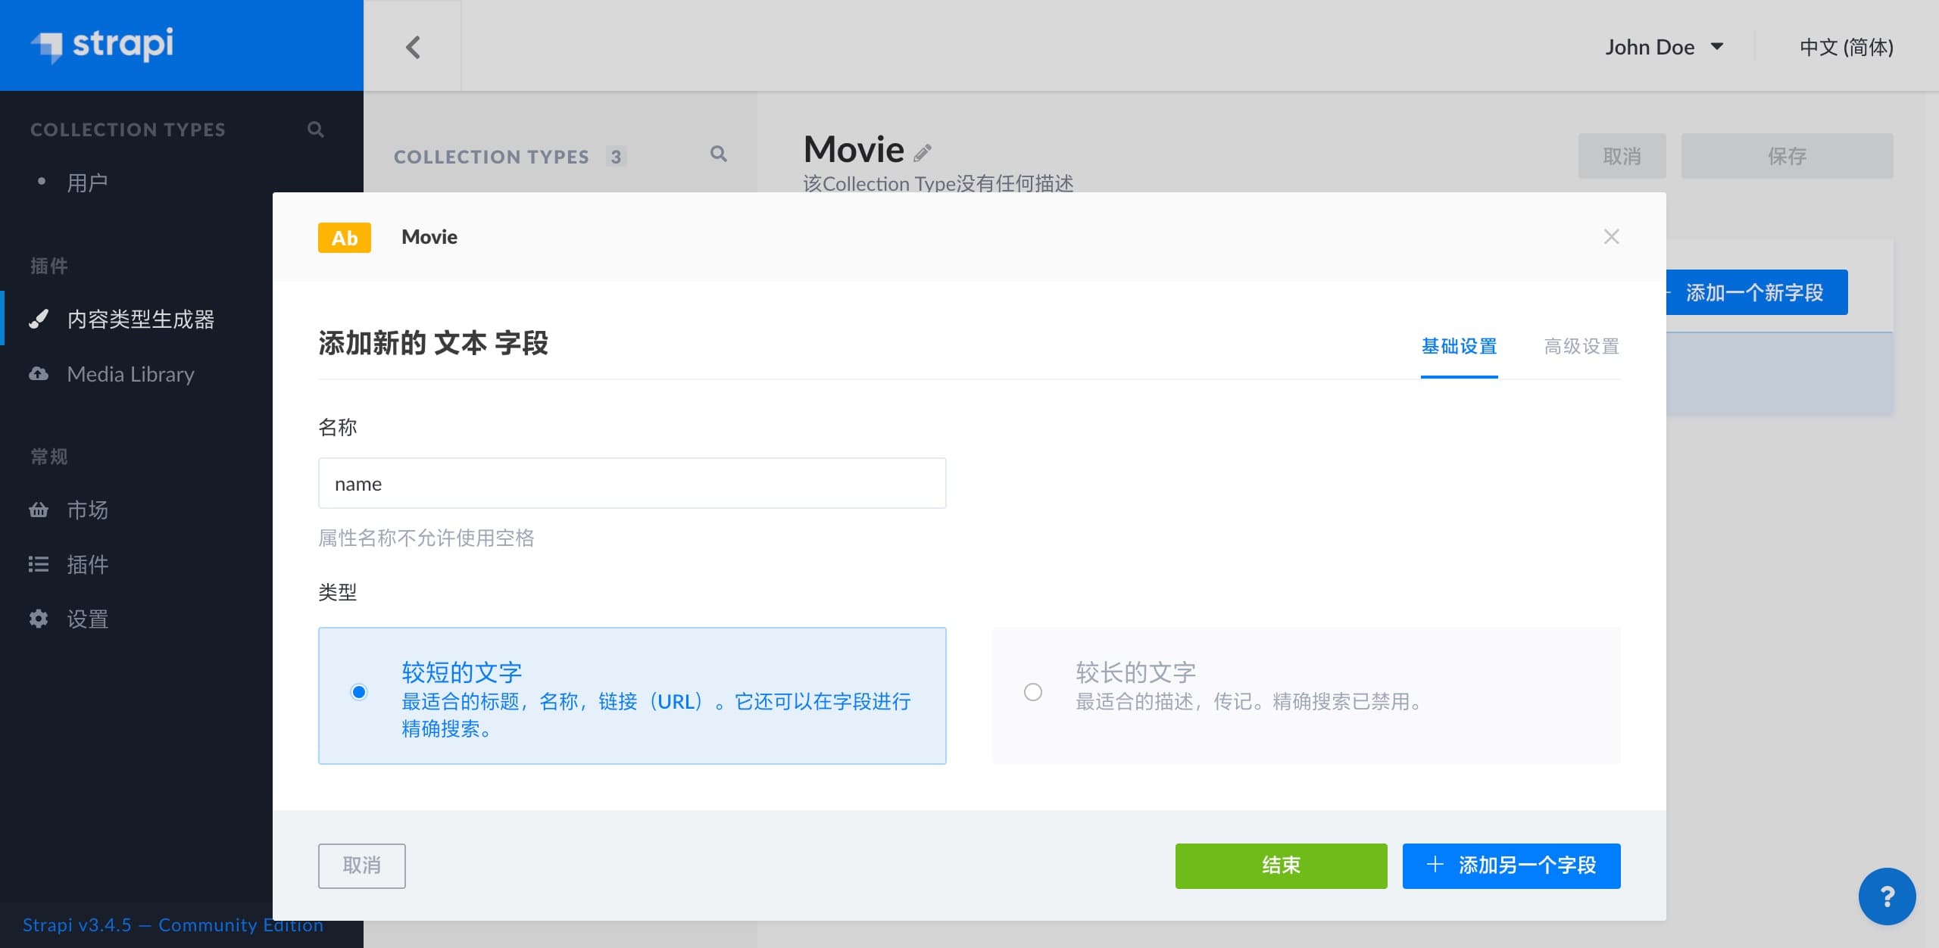Select the 较长的文字 radio option
This screenshot has height=948, width=1939.
(1033, 692)
